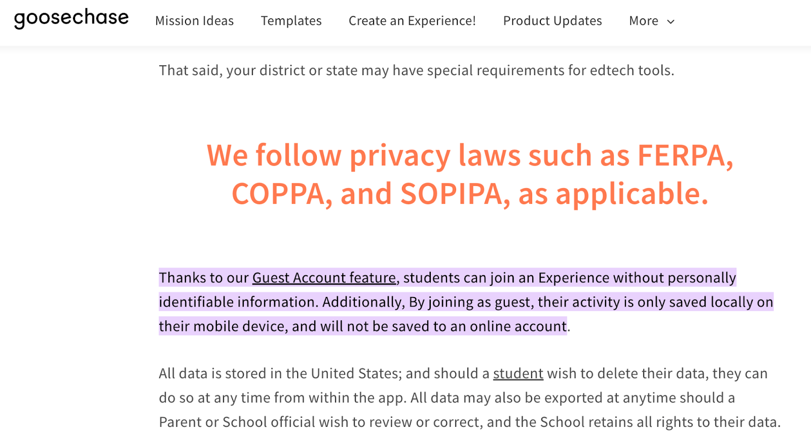Go to the Templates page
The height and width of the screenshot is (447, 811).
[x=291, y=21]
